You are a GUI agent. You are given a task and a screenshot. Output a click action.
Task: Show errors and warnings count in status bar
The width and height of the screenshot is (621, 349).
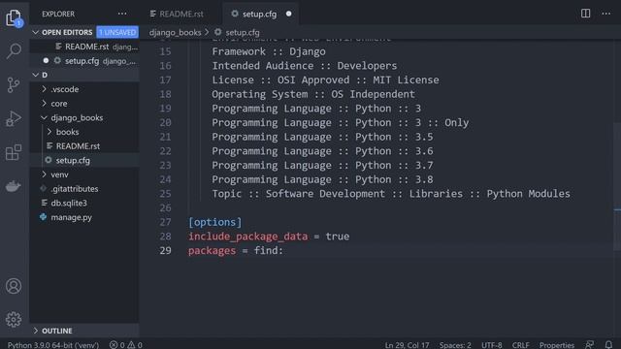pyautogui.click(x=126, y=345)
